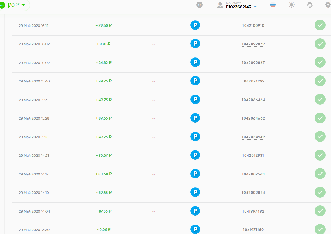
Task: Open transaction ID 1042066464
Action: (x=253, y=100)
